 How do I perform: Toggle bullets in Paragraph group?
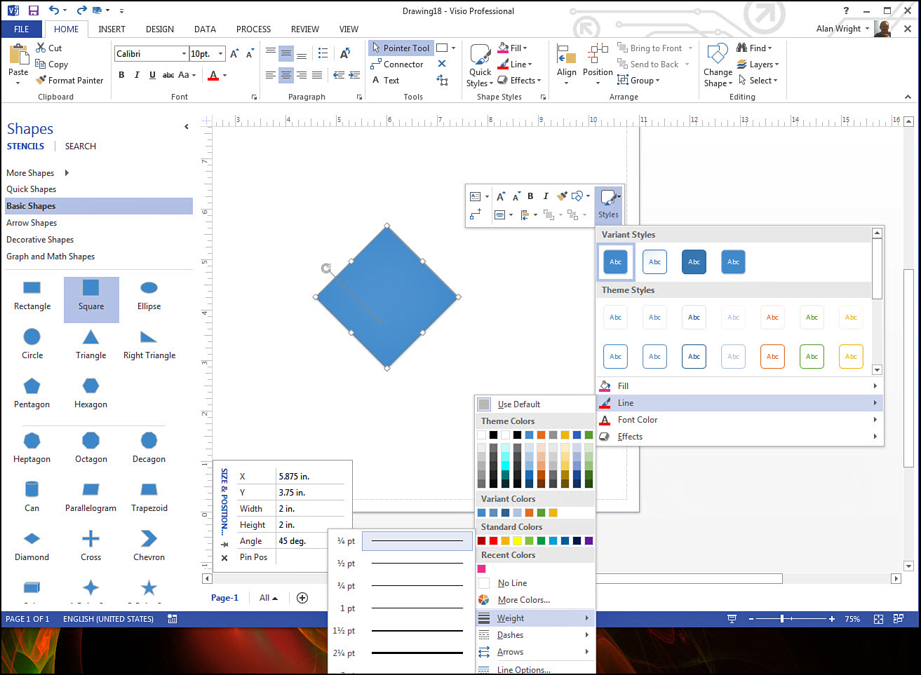(x=323, y=53)
